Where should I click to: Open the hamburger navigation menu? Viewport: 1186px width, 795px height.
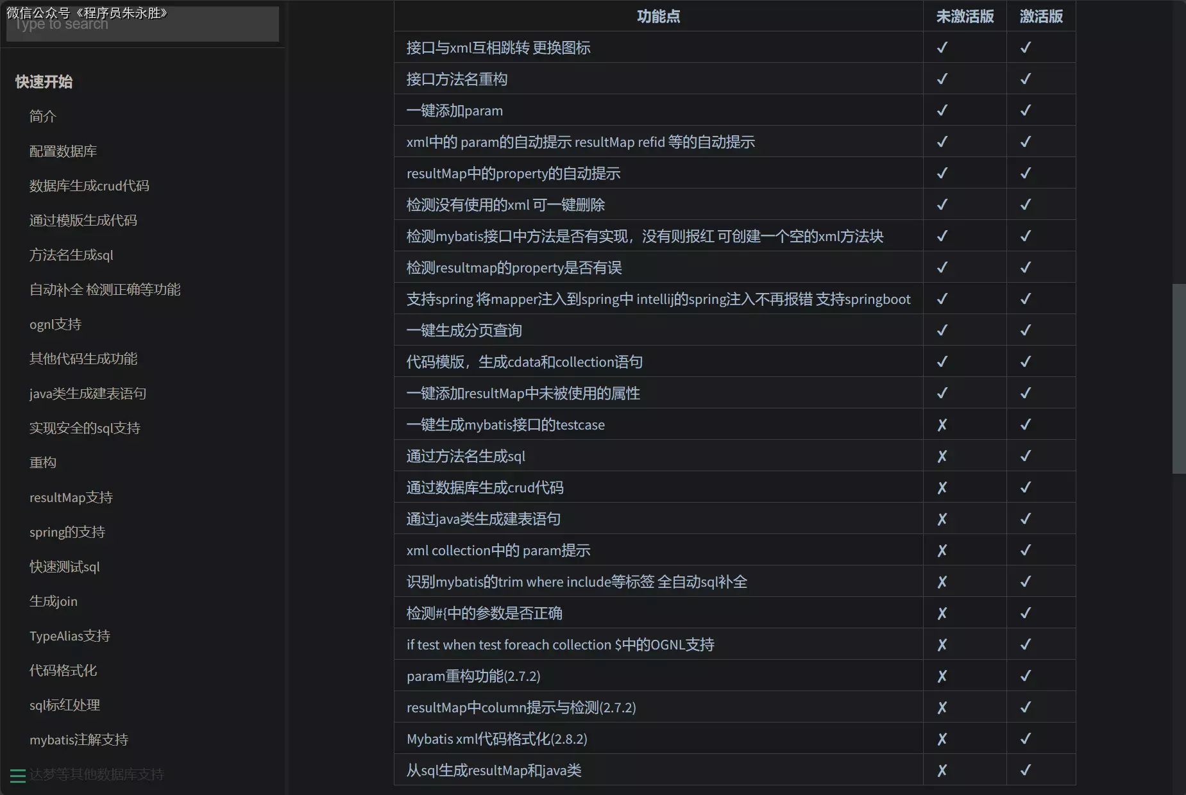tap(17, 775)
